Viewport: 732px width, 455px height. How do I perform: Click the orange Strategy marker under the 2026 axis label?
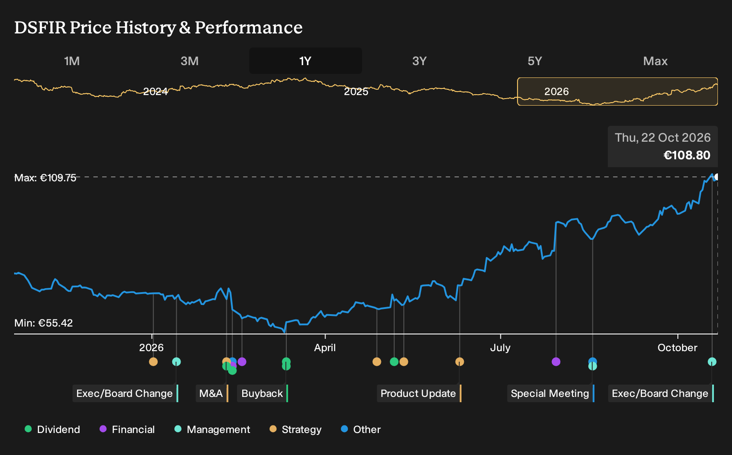(x=153, y=362)
